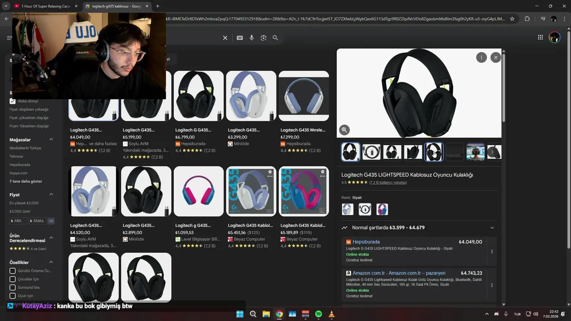Collapse the Özellikler filter section
Viewport: 571px width, 321px height.
(51, 262)
